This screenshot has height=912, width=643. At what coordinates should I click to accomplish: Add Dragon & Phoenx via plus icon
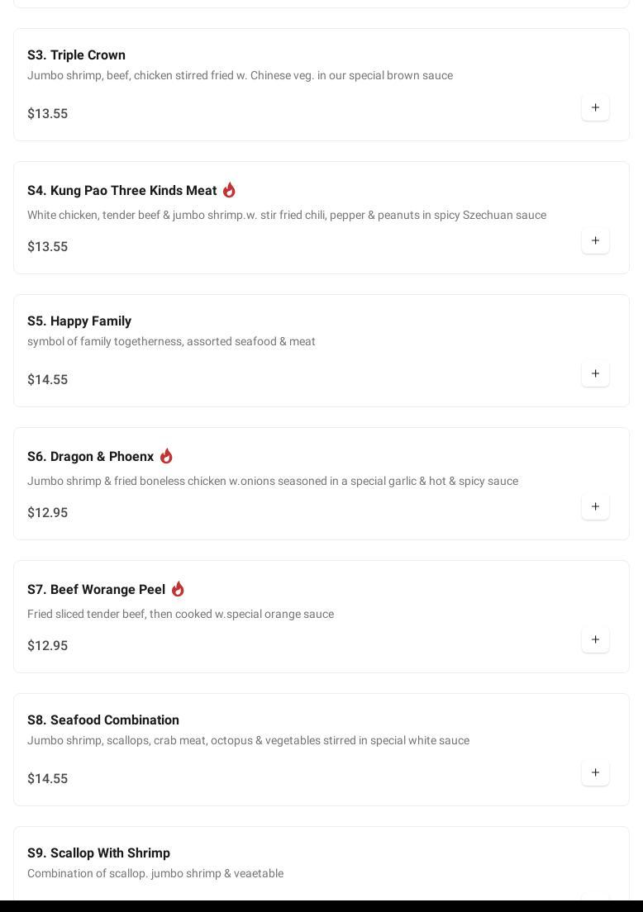point(595,506)
